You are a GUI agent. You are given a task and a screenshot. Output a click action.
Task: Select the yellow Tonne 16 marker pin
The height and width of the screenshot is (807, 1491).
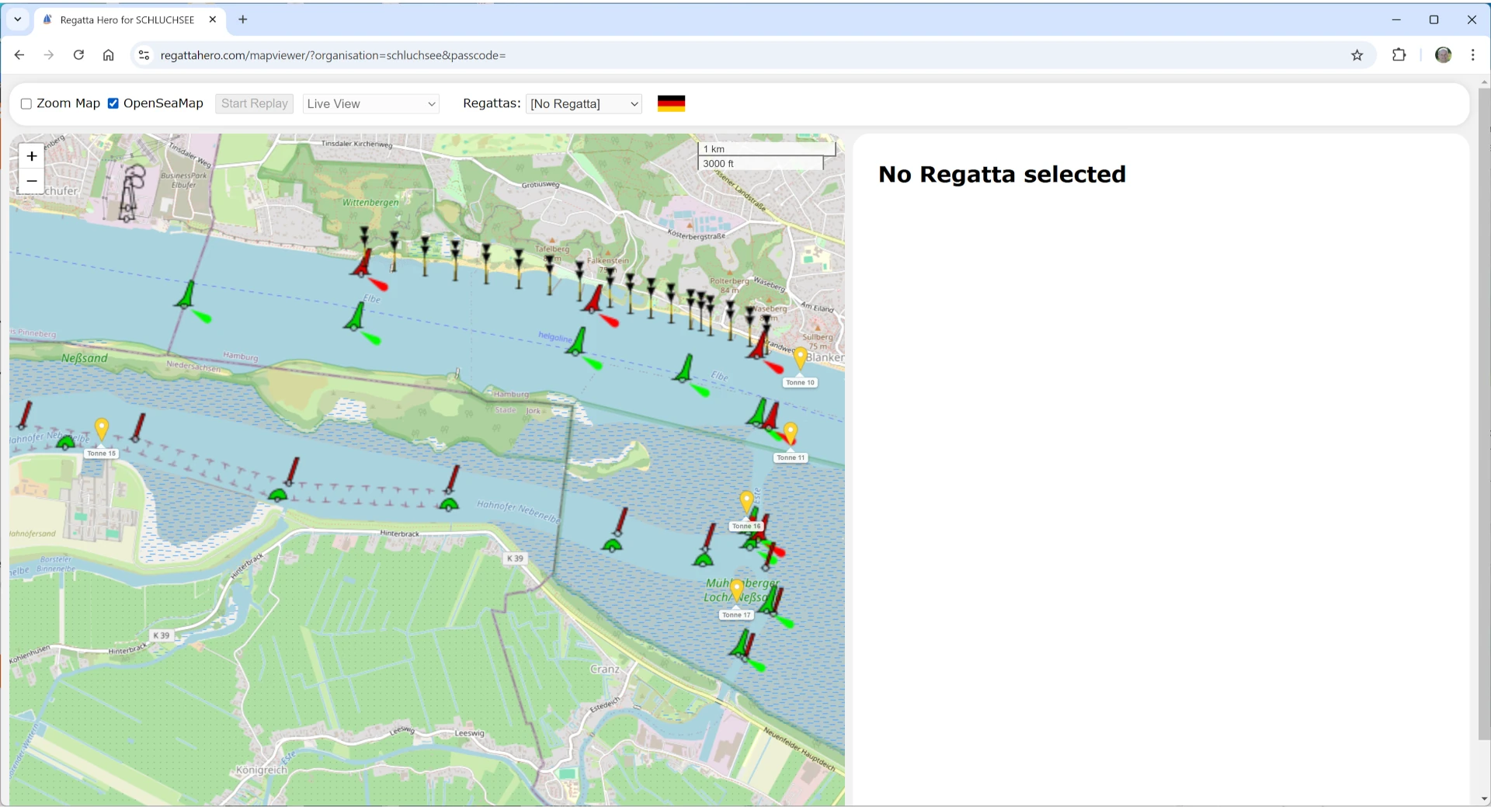click(746, 501)
